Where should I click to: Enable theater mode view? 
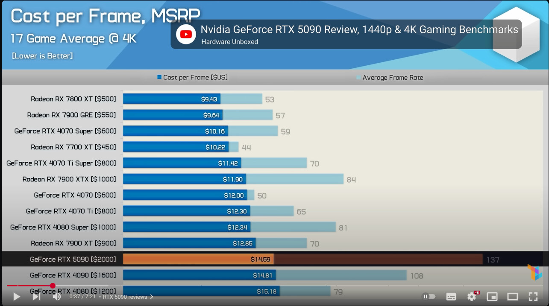[x=512, y=297]
